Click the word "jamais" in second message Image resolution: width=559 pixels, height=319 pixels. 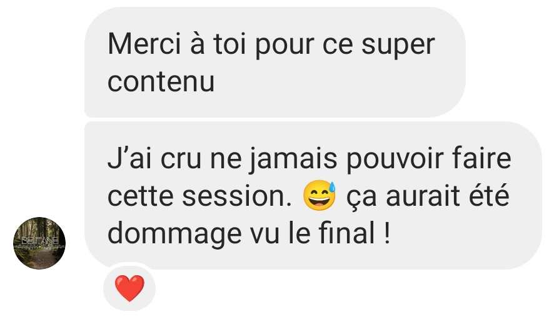[293, 159]
